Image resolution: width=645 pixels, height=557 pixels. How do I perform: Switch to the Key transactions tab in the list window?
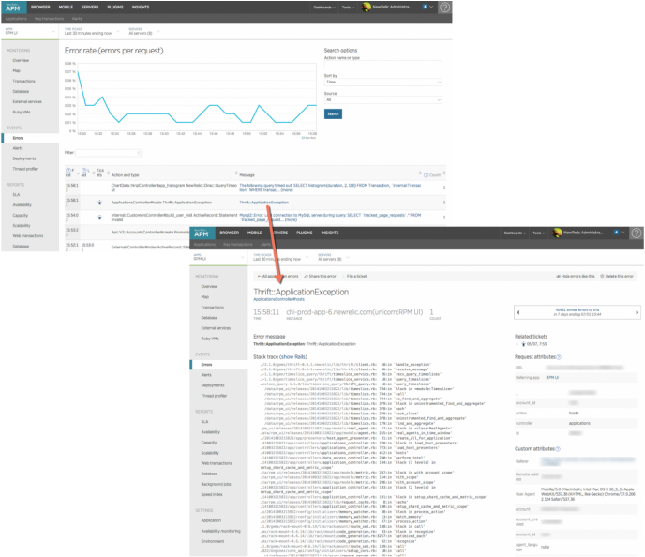pos(50,19)
